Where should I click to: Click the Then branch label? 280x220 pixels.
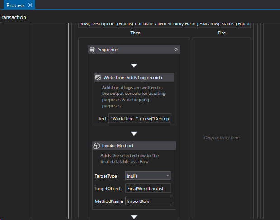pyautogui.click(x=135, y=33)
